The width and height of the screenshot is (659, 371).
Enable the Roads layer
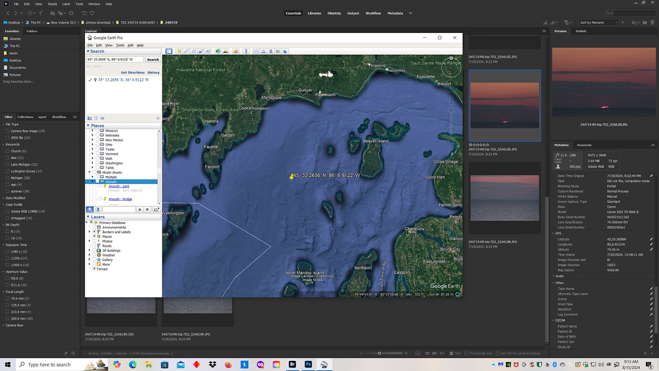click(x=94, y=246)
